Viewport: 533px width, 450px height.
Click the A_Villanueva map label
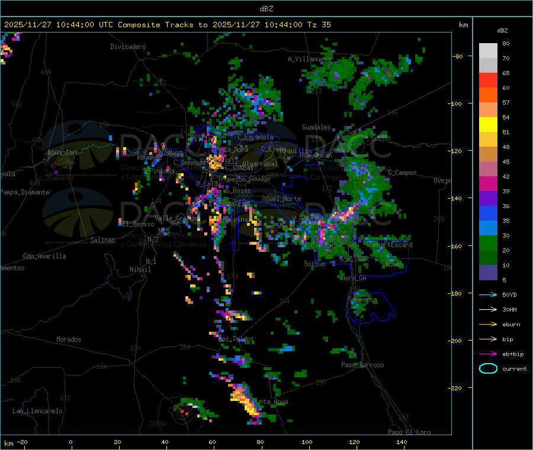pos(309,59)
